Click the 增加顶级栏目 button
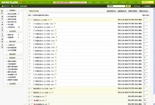Image resolution: width=155 pixels, height=105 pixels. [x=111, y=11]
